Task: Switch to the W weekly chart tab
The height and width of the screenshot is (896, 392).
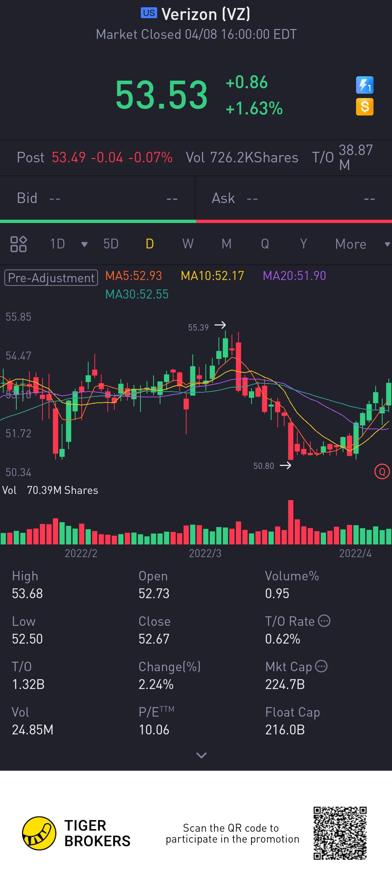Action: coord(188,244)
